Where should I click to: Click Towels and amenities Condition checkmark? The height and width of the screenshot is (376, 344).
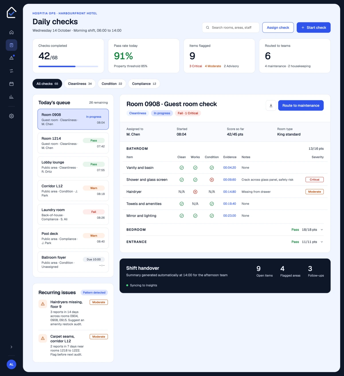[x=212, y=204]
